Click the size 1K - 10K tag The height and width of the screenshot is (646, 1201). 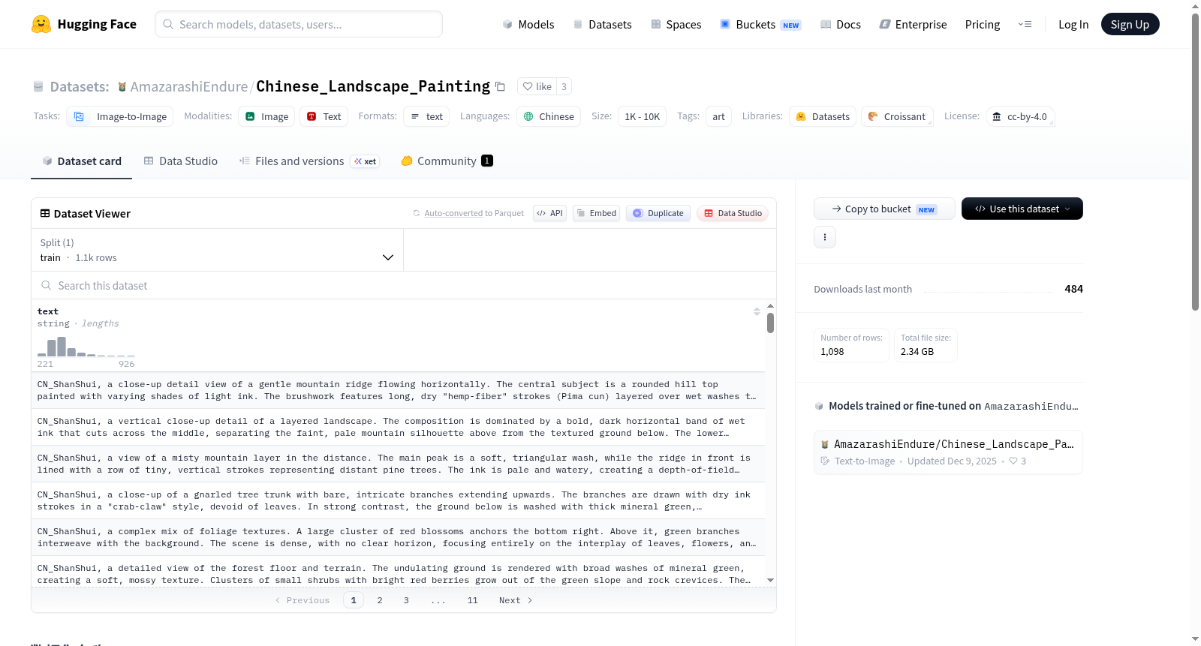(642, 116)
